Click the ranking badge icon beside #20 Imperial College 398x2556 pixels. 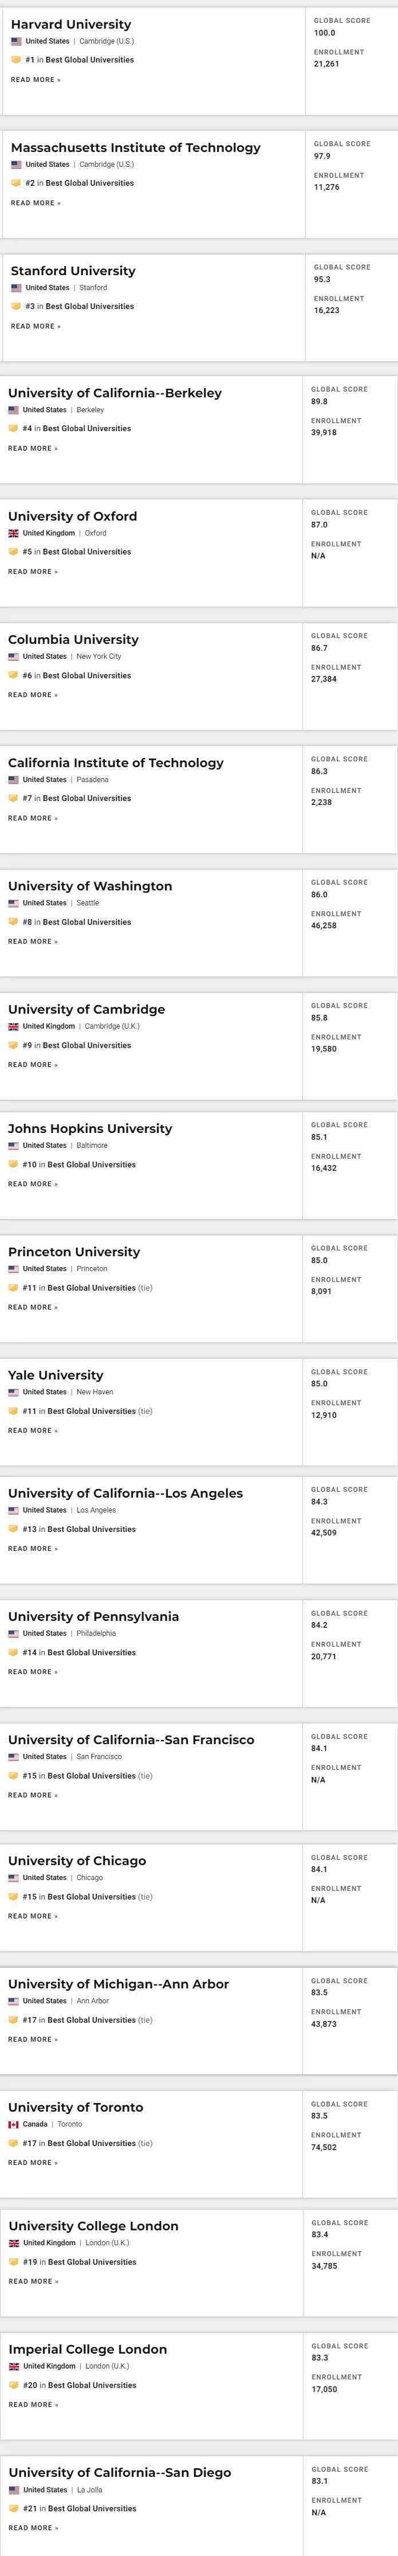pyautogui.click(x=14, y=2385)
